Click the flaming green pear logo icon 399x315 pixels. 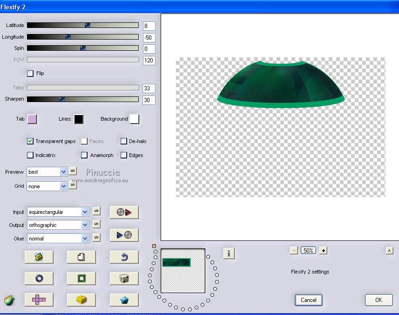(9, 300)
